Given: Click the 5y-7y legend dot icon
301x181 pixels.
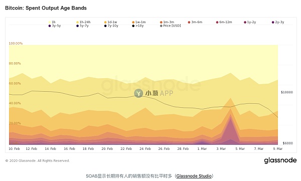Looking at the screenshot, I should [77, 26].
